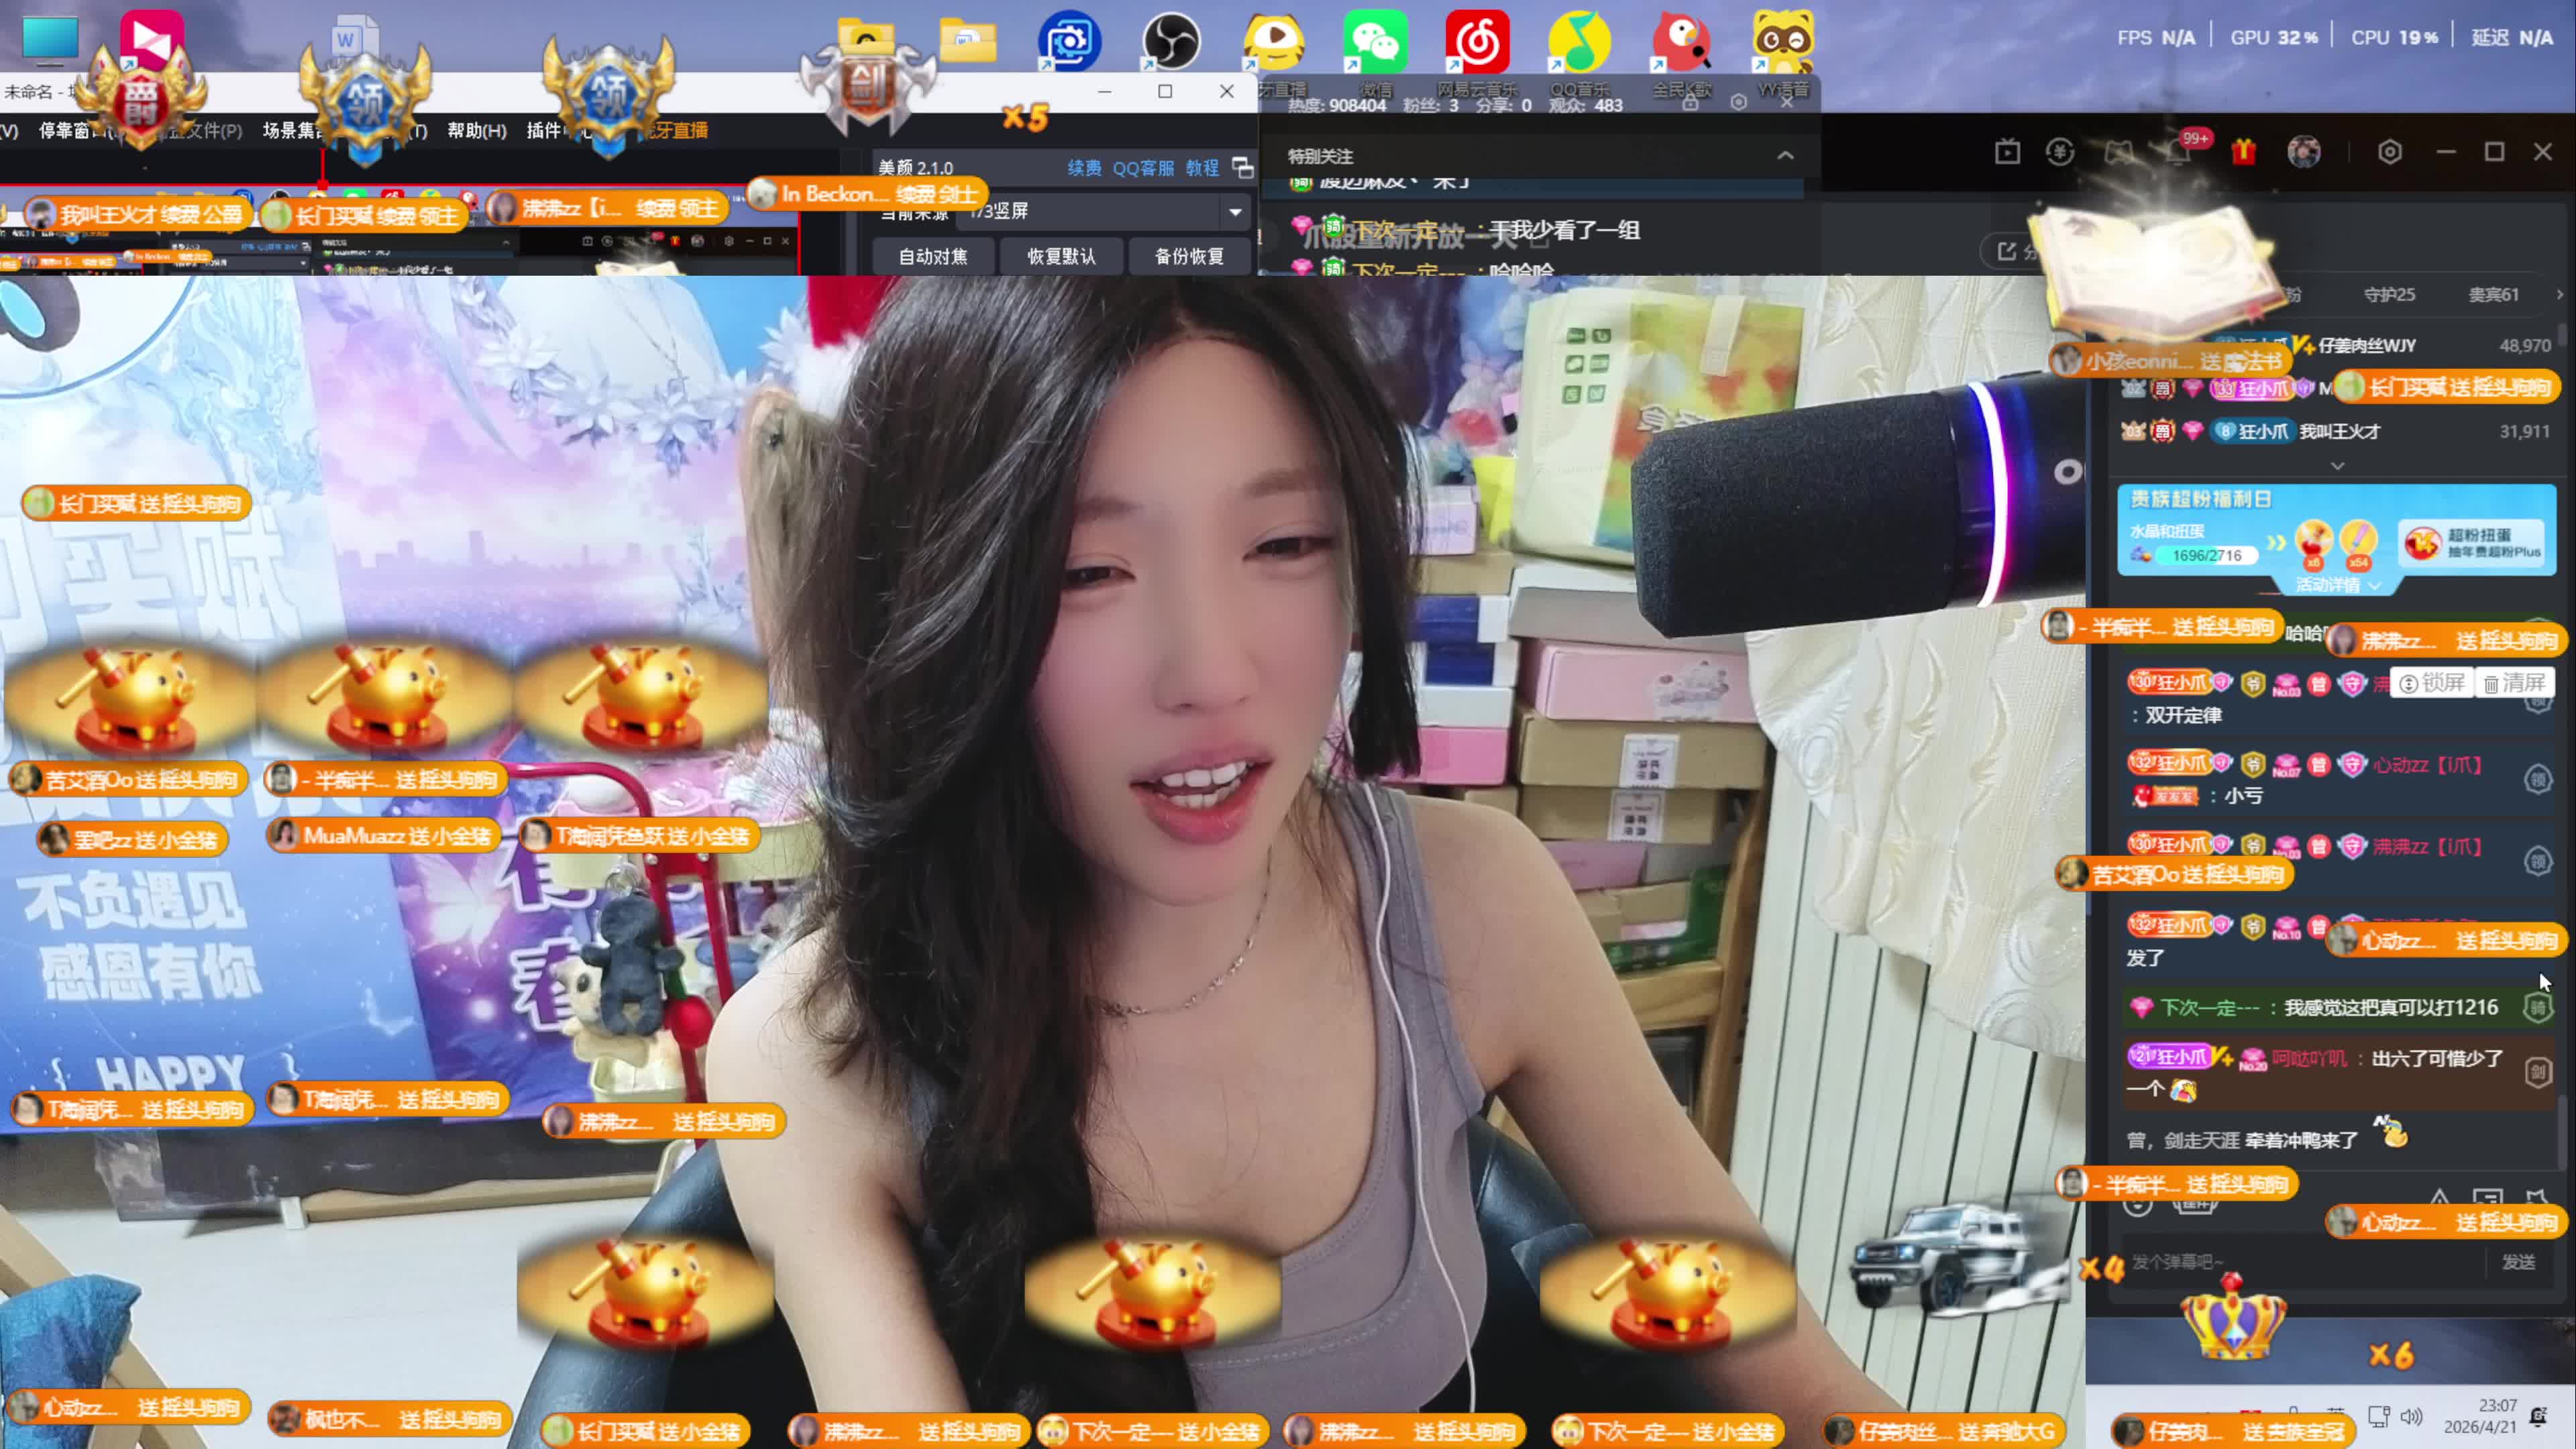
Task: Toggle the beauty panel float-window icon
Action: pos(1242,167)
